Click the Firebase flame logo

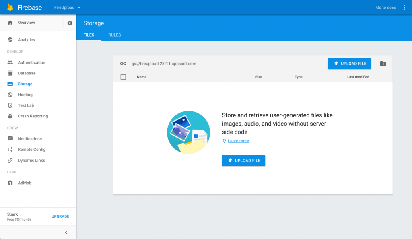10,7
